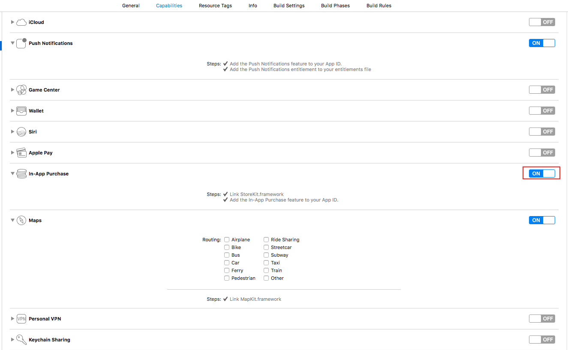Viewport: 568px width, 350px height.
Task: Expand the Siri disclosure triangle
Action: (12, 132)
